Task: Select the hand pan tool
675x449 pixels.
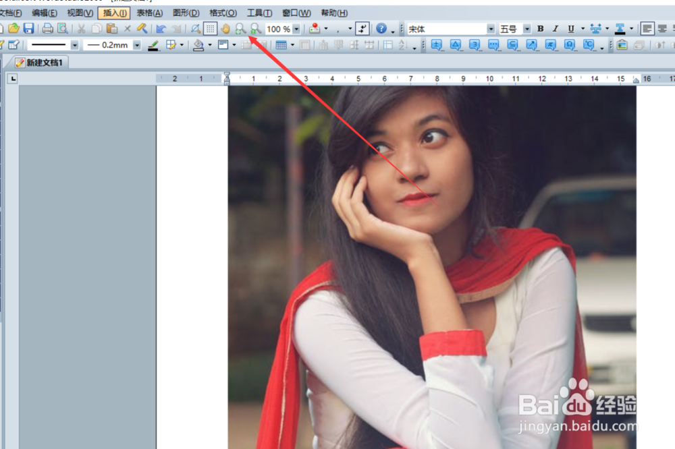Action: [225, 29]
